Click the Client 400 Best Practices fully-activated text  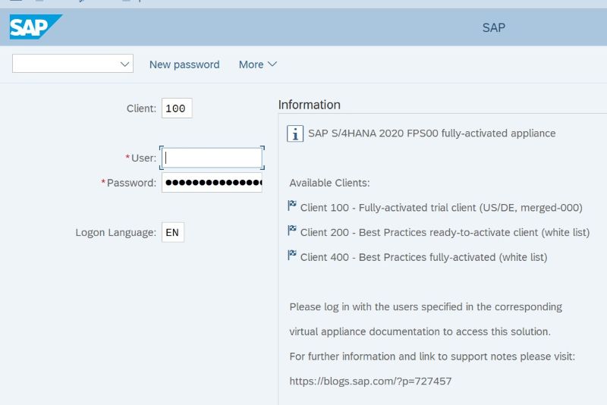coord(424,257)
